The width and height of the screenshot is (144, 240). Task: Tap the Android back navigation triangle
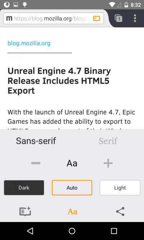(x=30, y=231)
